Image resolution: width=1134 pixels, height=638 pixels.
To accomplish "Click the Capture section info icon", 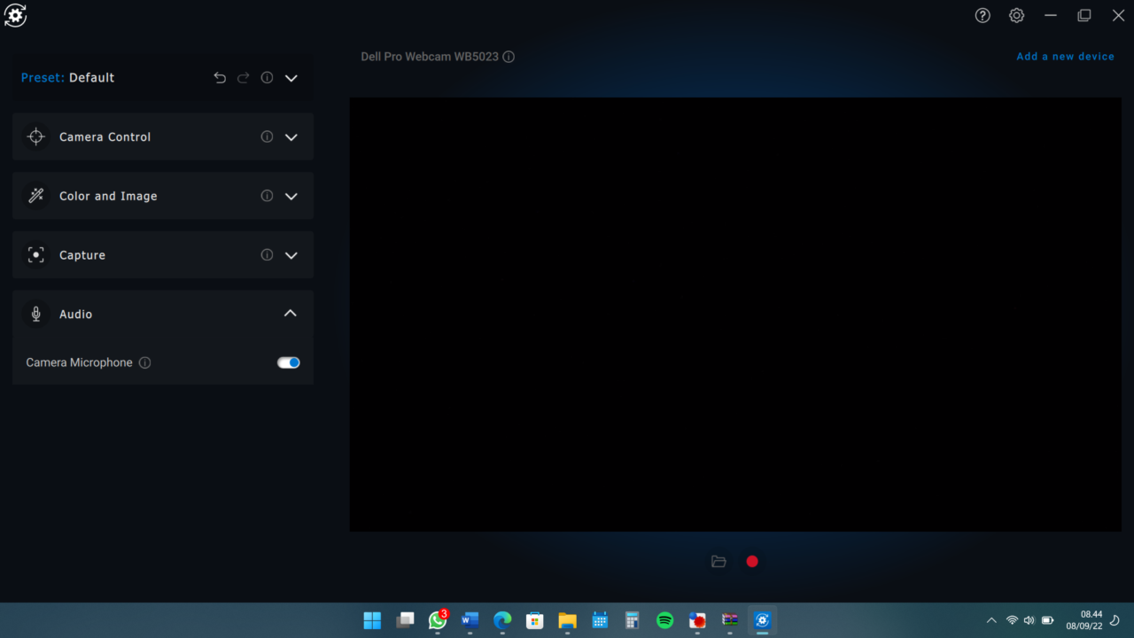I will click(x=267, y=255).
